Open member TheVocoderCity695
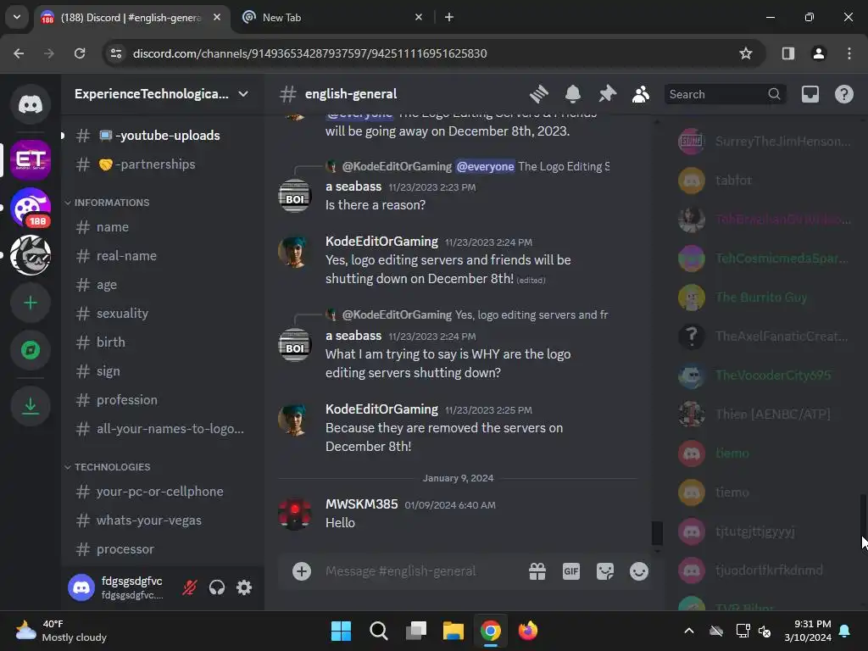 (x=764, y=376)
